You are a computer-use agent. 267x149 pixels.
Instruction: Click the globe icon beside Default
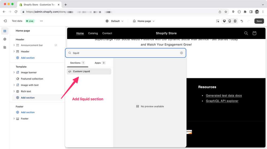[107, 21]
